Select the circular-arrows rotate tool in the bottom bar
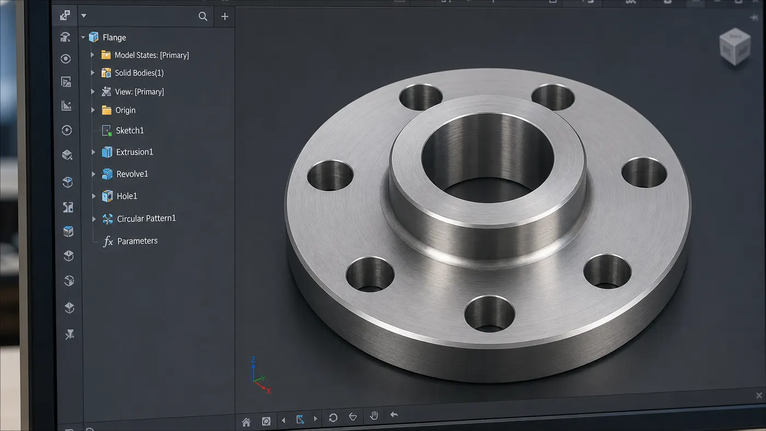766x431 pixels. [333, 418]
